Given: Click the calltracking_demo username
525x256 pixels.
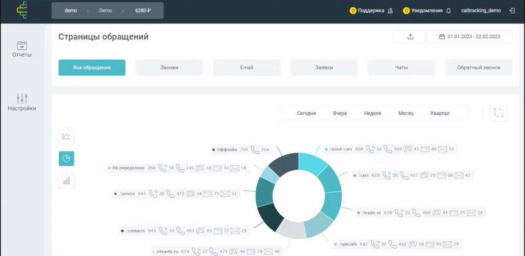Looking at the screenshot, I should tap(481, 10).
